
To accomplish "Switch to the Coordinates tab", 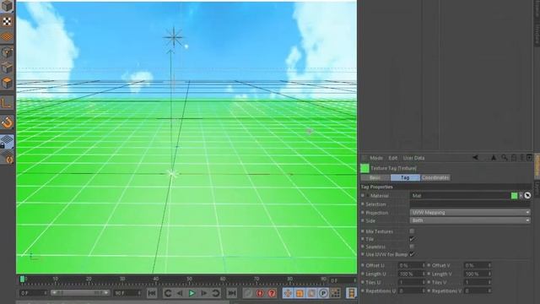I will click(435, 177).
